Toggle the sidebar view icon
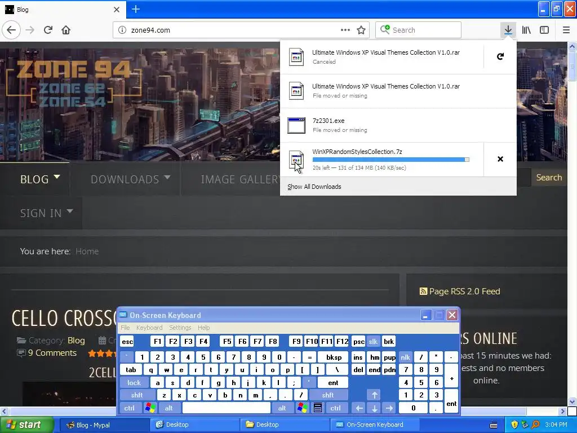Image resolution: width=577 pixels, height=433 pixels. [x=544, y=30]
